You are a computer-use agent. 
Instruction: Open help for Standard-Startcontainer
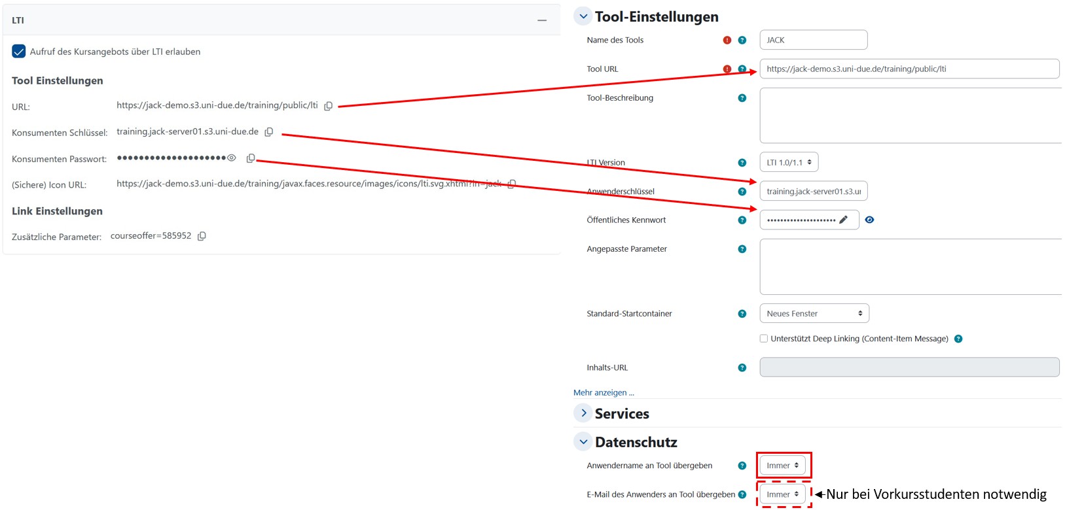point(742,314)
